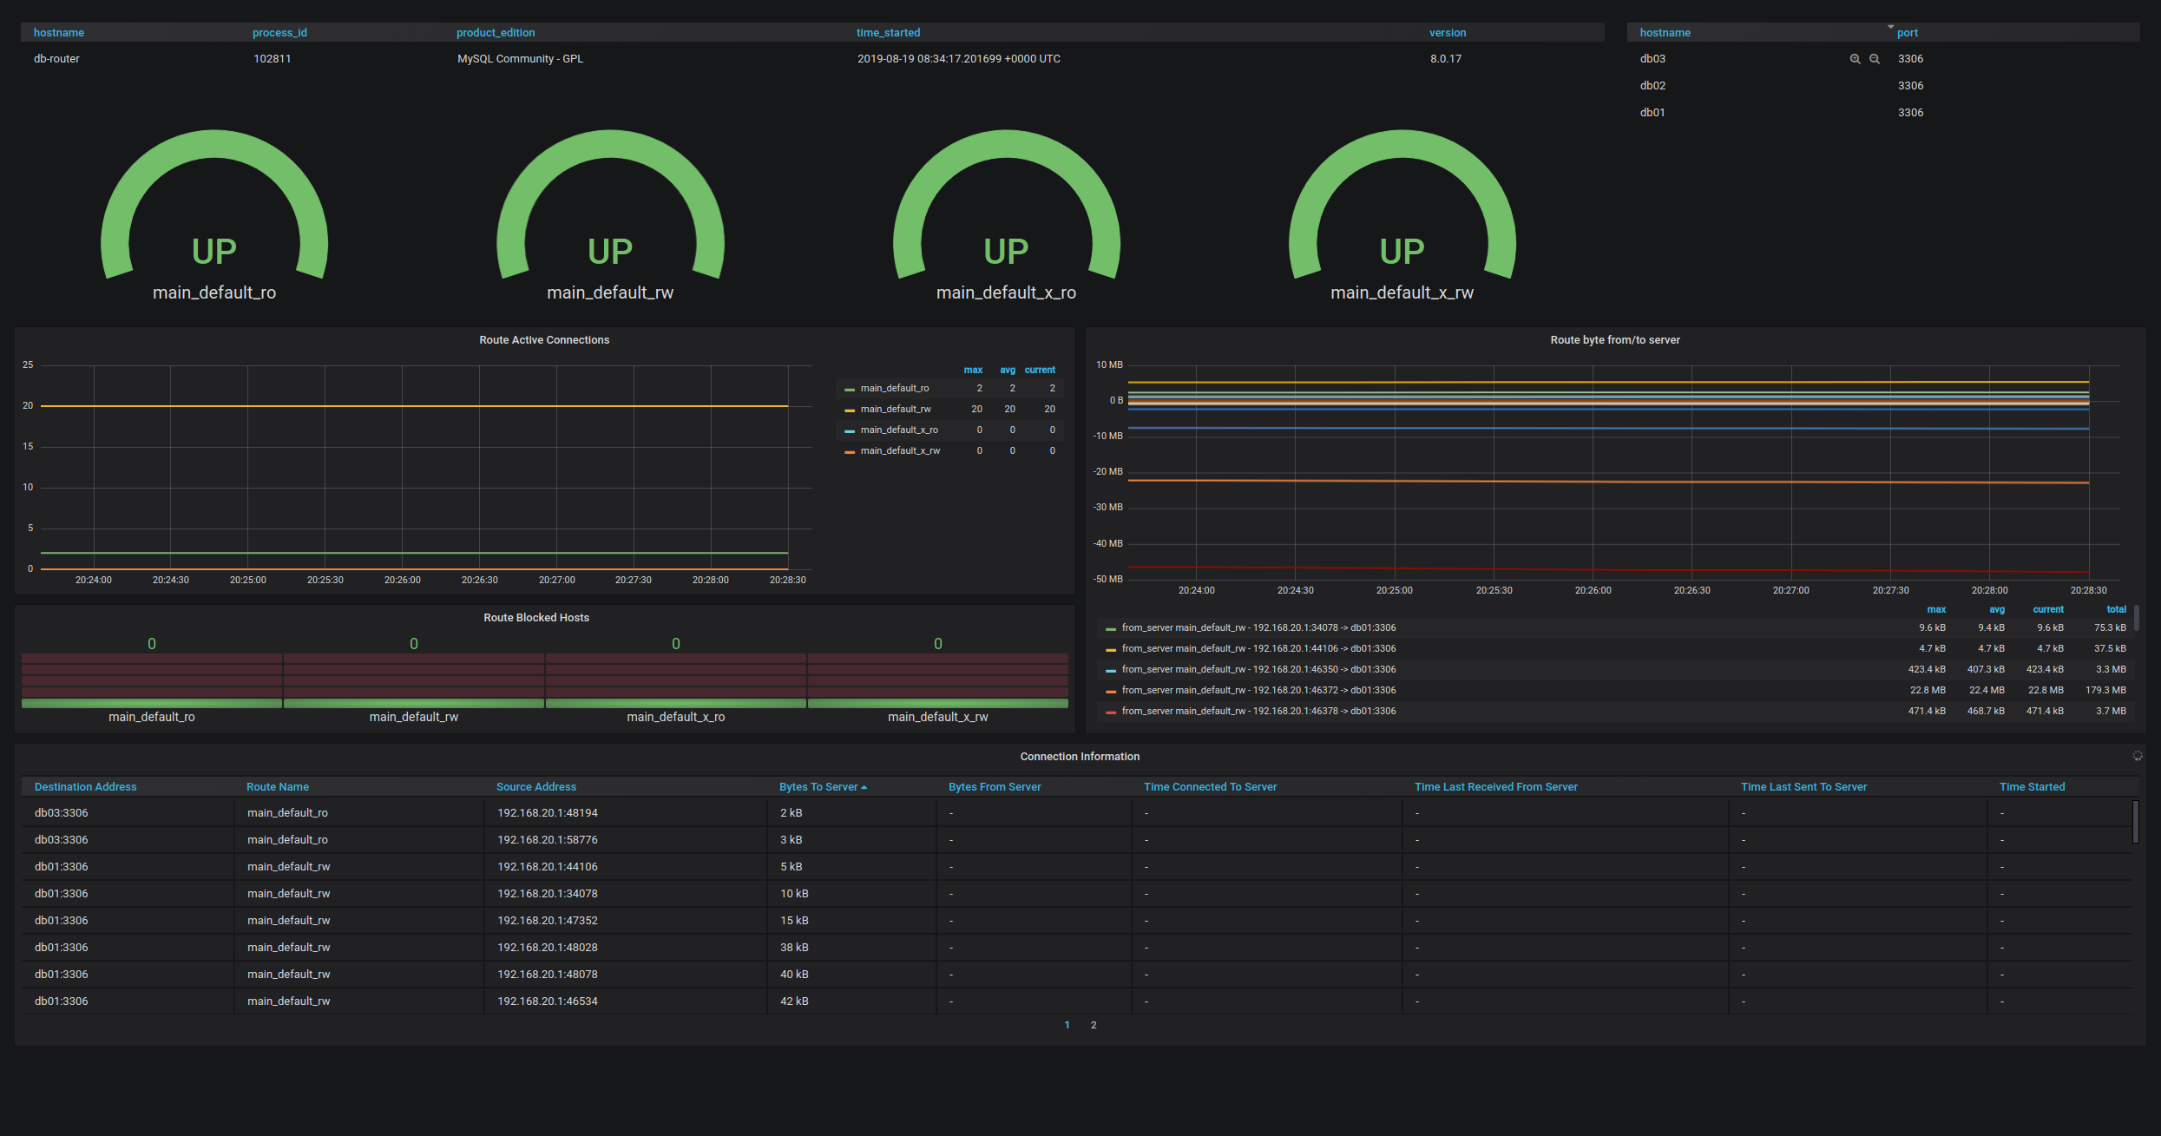
Task: Click the MySQL Community - GPL cell
Action: (520, 59)
